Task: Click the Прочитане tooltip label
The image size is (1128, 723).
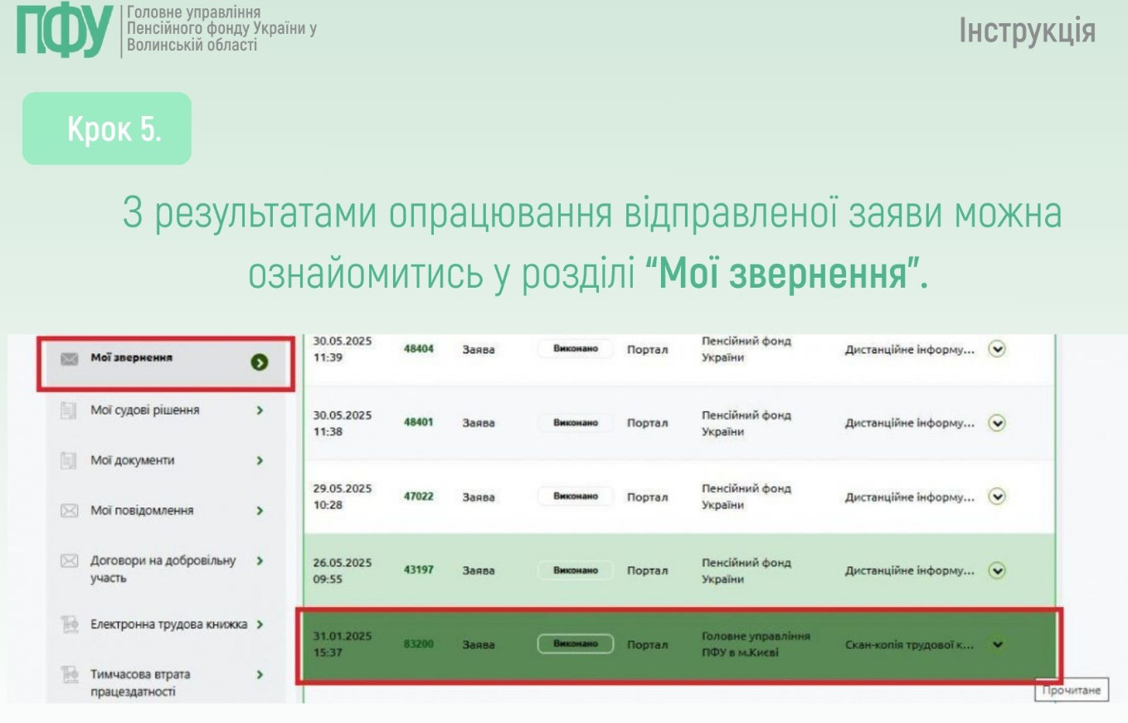Action: click(1072, 690)
